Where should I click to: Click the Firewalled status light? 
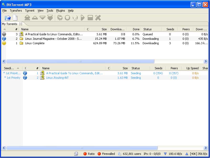[99, 154]
